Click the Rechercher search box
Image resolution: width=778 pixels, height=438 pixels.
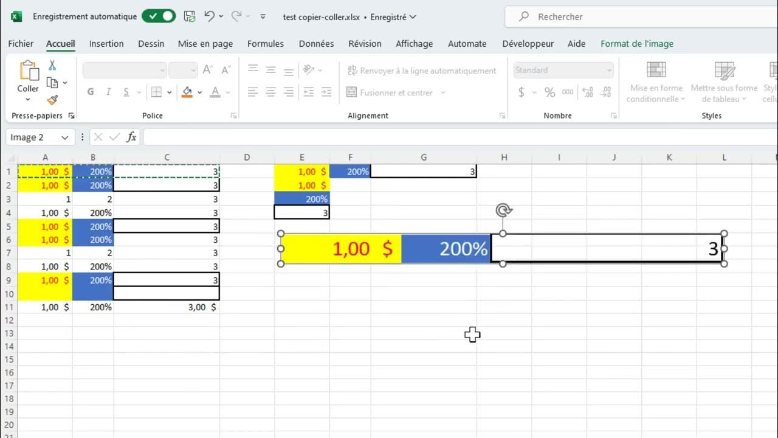[x=641, y=17]
